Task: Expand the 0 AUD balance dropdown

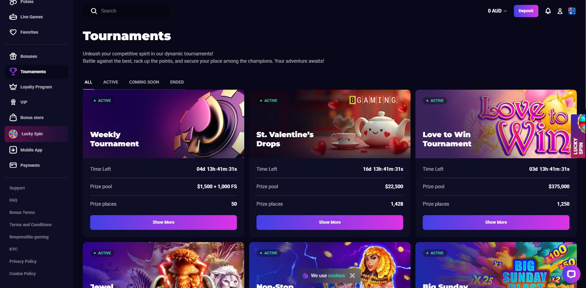Action: coord(497,11)
